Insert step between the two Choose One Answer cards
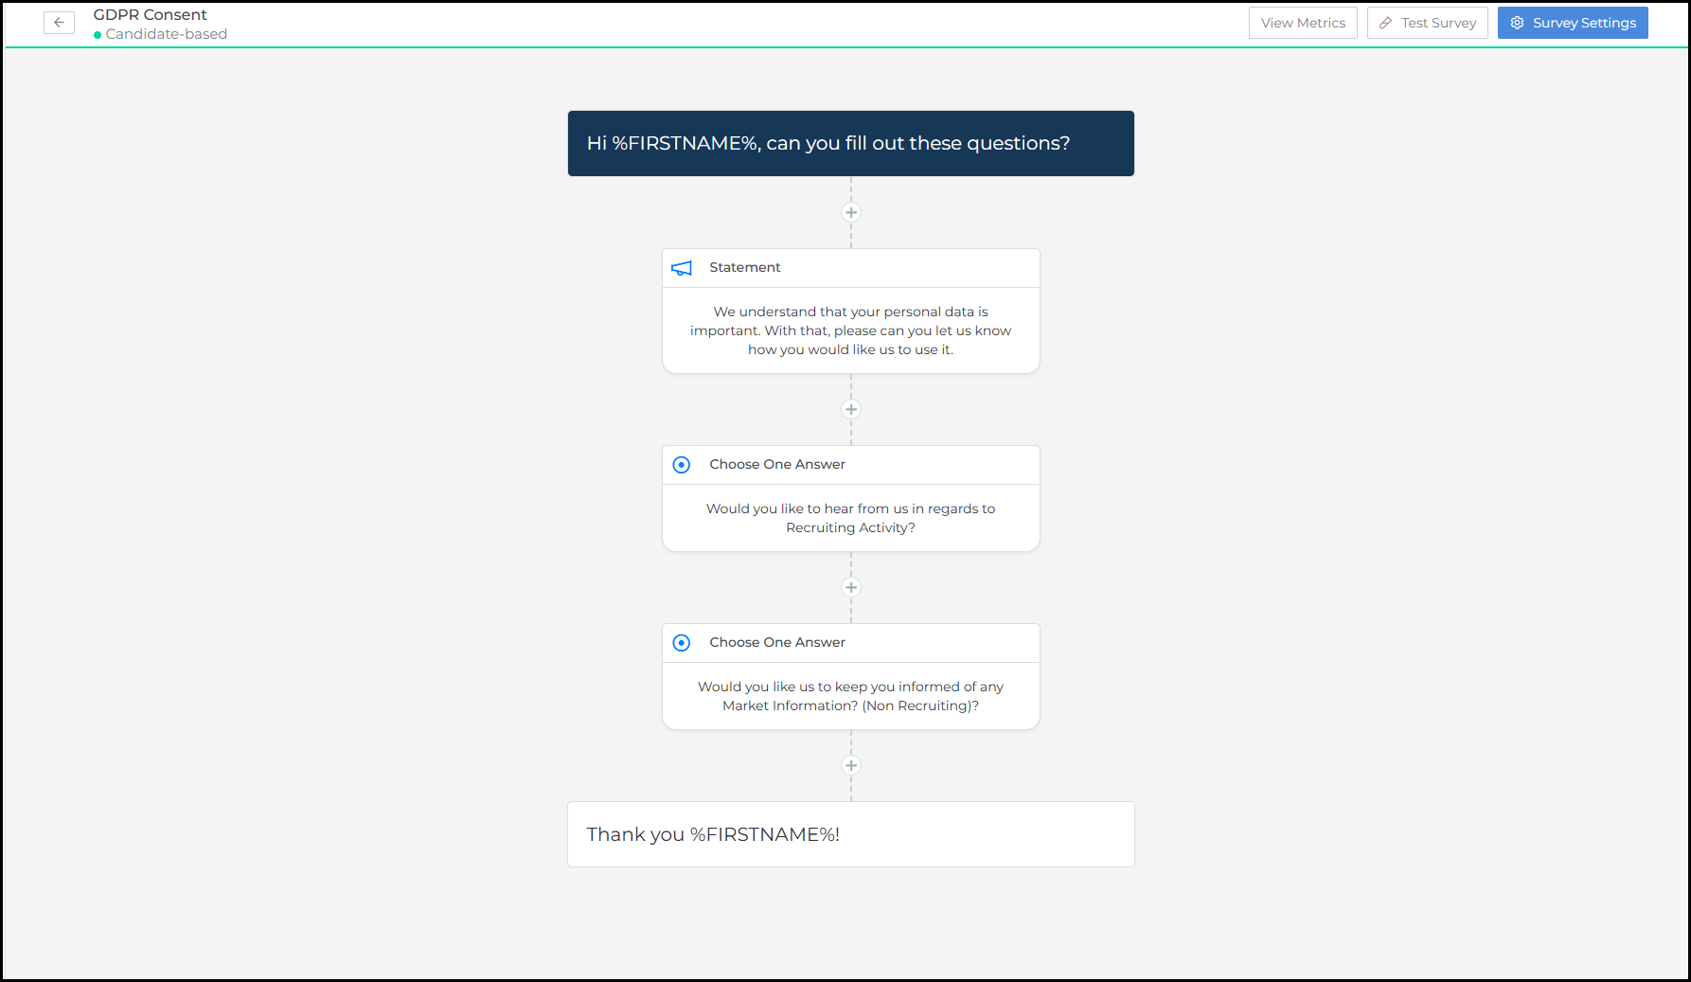The height and width of the screenshot is (982, 1691). [851, 588]
